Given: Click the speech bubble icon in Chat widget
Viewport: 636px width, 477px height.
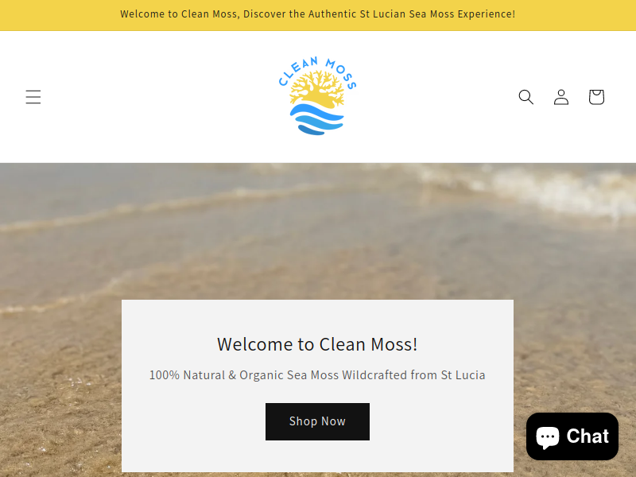Looking at the screenshot, I should tap(548, 437).
